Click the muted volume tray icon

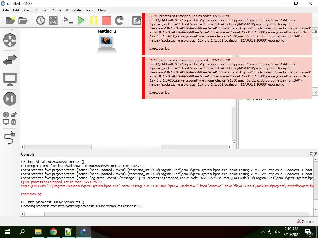[278, 232]
